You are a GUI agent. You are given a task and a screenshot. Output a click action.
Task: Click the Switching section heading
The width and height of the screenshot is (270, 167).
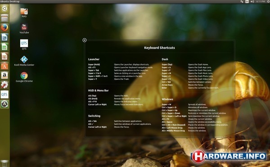tap(94, 116)
